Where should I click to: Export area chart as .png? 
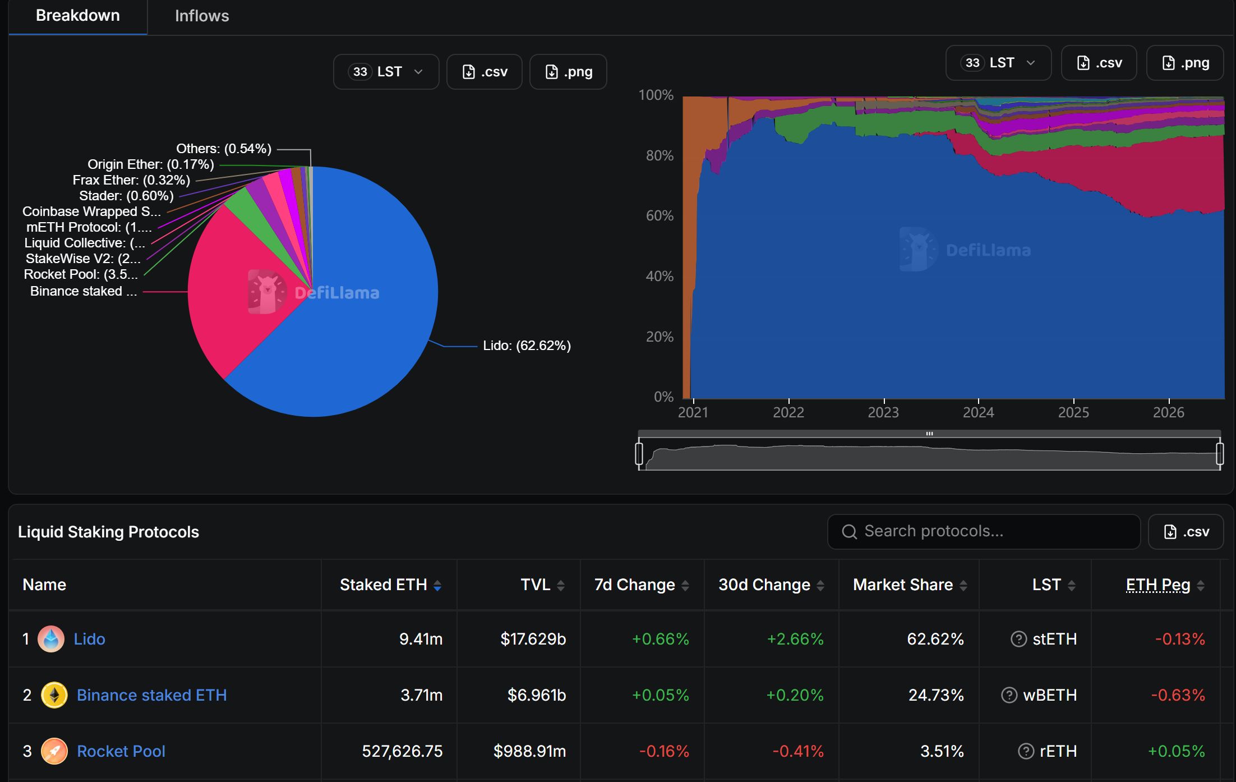pyautogui.click(x=1185, y=63)
